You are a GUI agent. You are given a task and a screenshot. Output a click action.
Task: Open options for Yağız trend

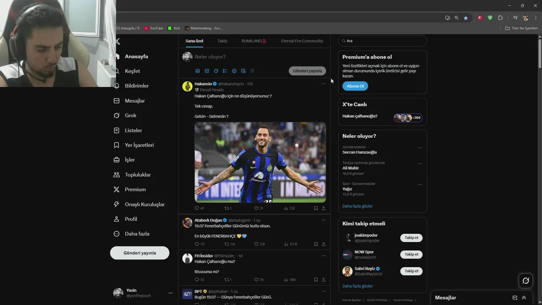point(420,184)
